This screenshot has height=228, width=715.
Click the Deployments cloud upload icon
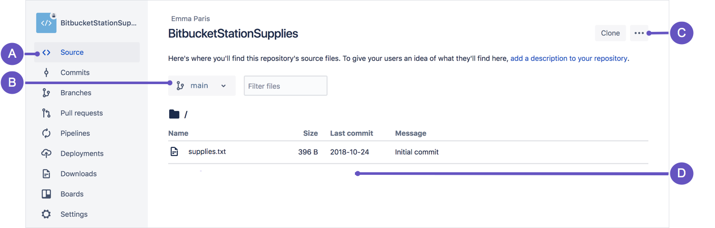coord(46,154)
